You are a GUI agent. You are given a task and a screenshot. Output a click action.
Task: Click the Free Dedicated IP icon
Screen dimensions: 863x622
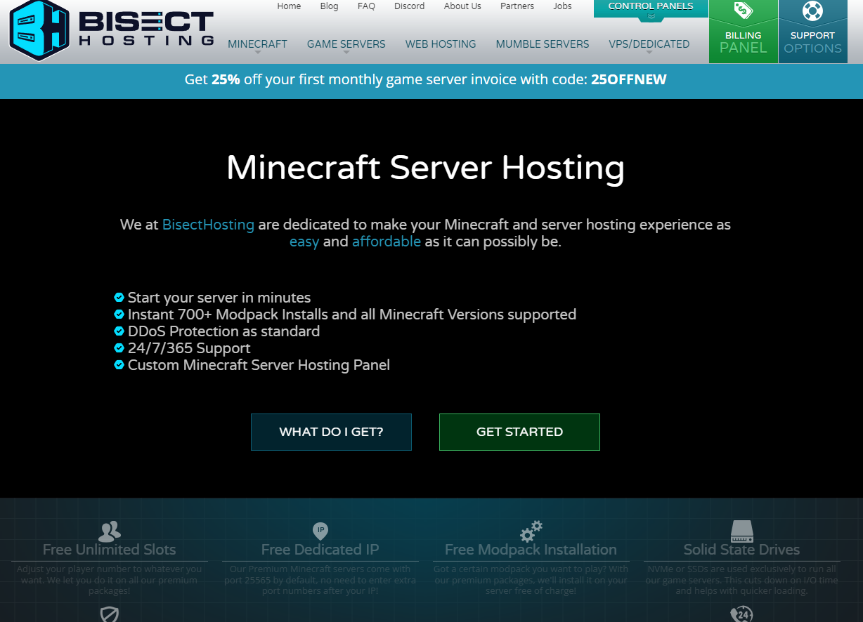coord(320,531)
